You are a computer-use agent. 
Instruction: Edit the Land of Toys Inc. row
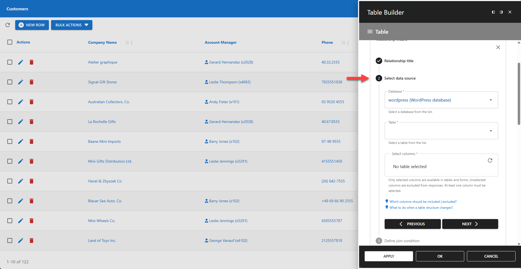point(21,240)
